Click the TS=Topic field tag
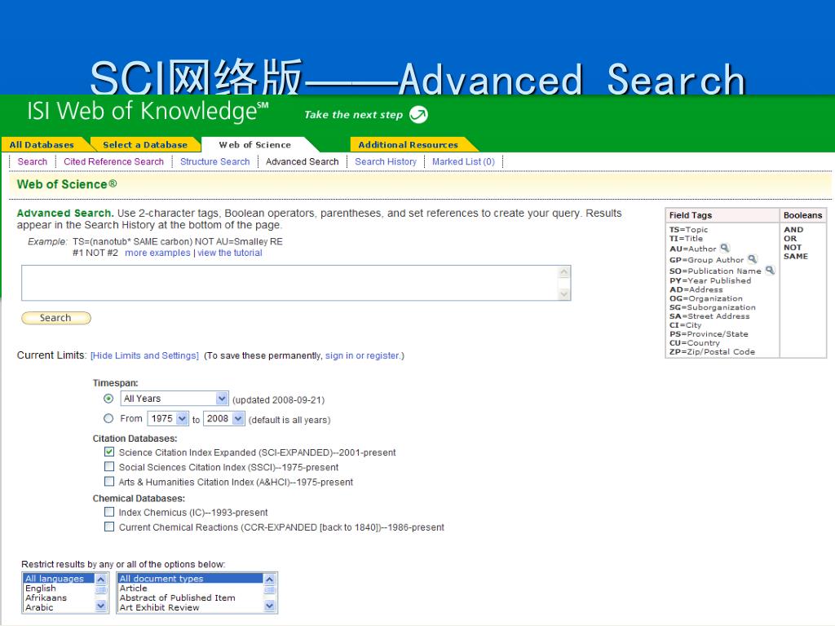Viewport: 835px width, 626px height. (x=688, y=229)
